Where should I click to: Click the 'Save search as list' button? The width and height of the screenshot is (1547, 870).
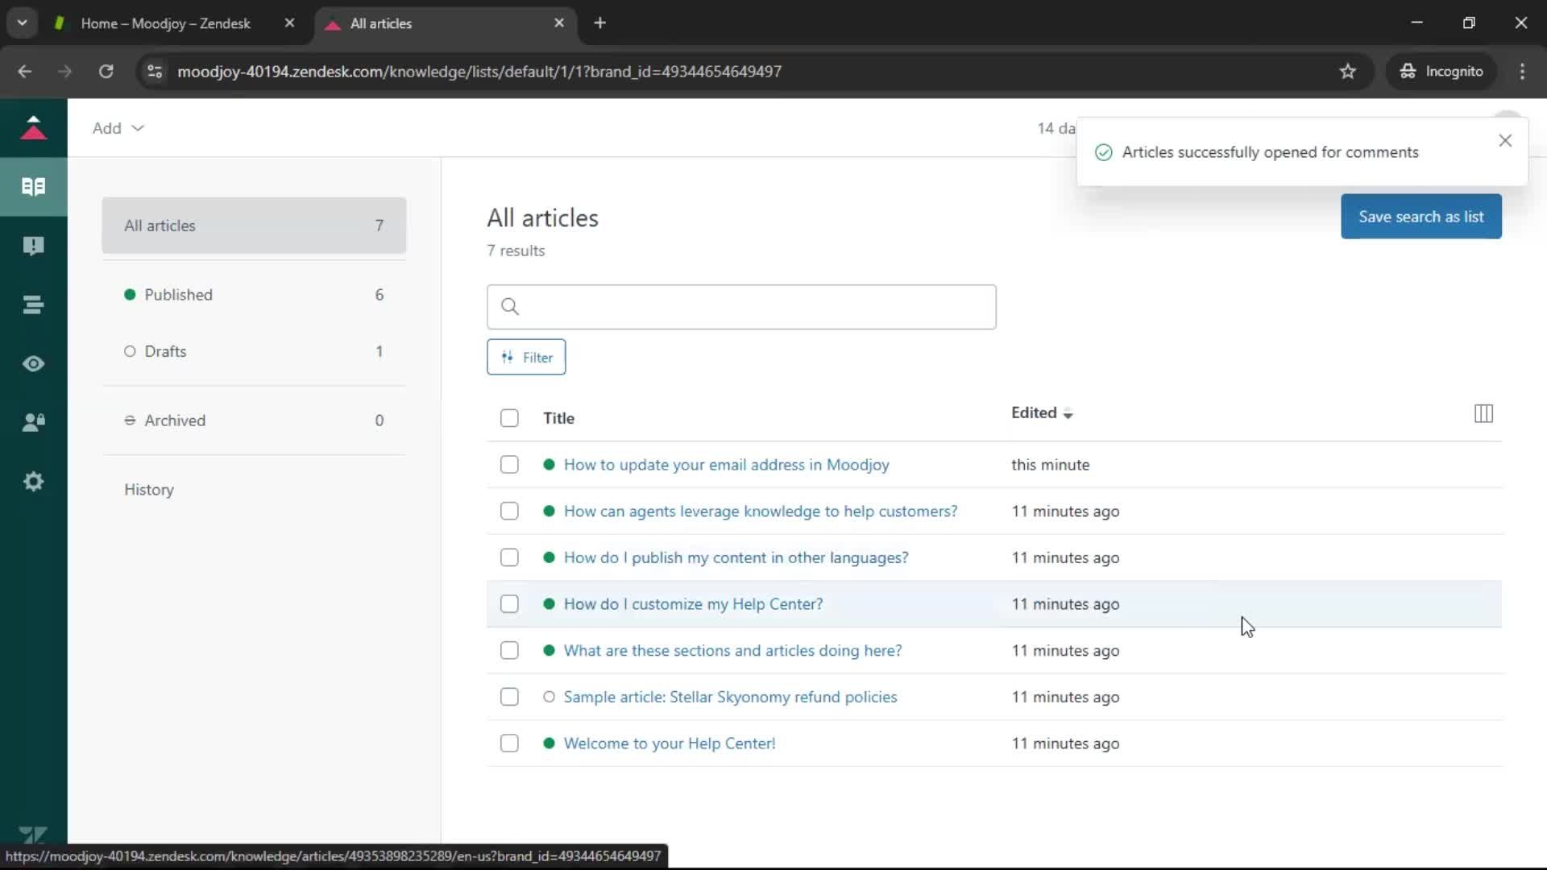point(1421,217)
